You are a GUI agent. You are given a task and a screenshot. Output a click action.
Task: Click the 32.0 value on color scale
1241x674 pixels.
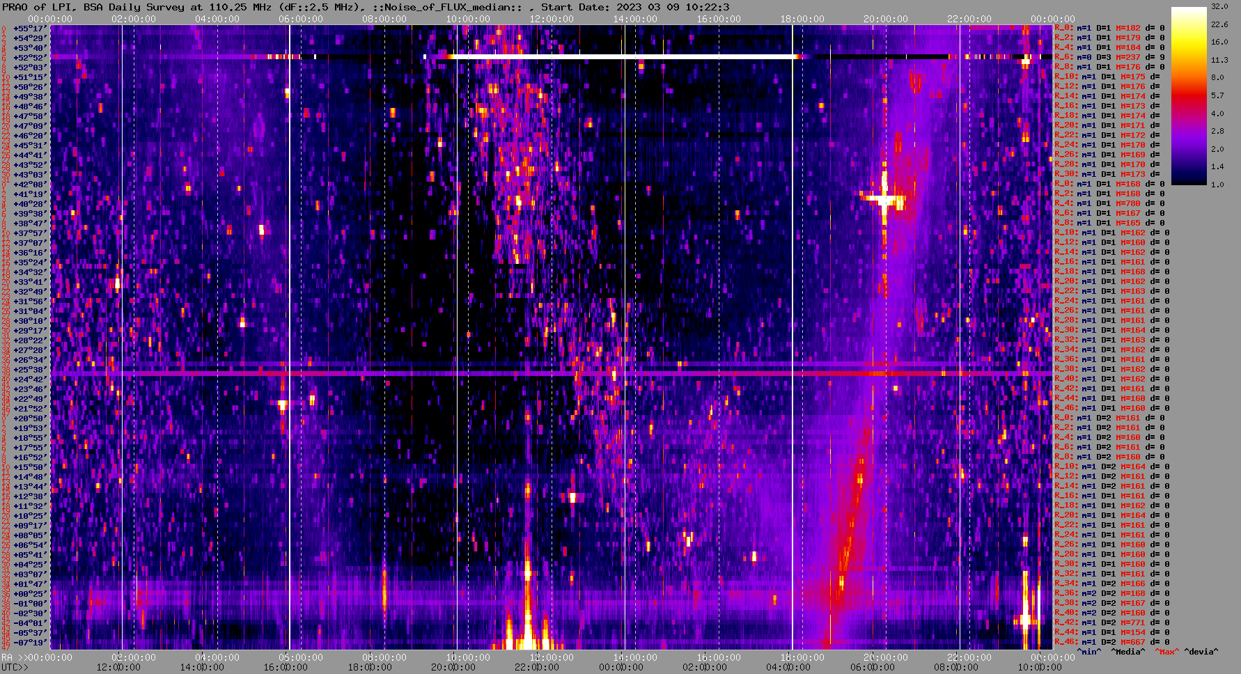pyautogui.click(x=1219, y=6)
